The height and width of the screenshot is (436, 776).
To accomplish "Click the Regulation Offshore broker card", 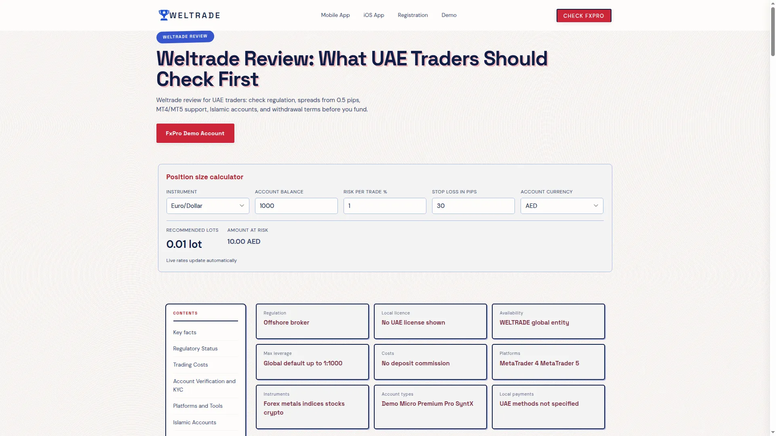I will (x=312, y=321).
